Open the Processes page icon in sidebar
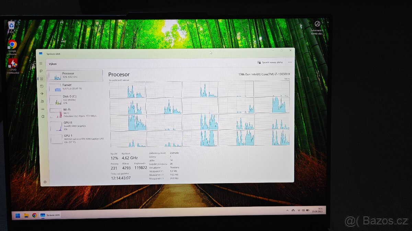Image resolution: width=412 pixels, height=231 pixels. tap(41, 71)
